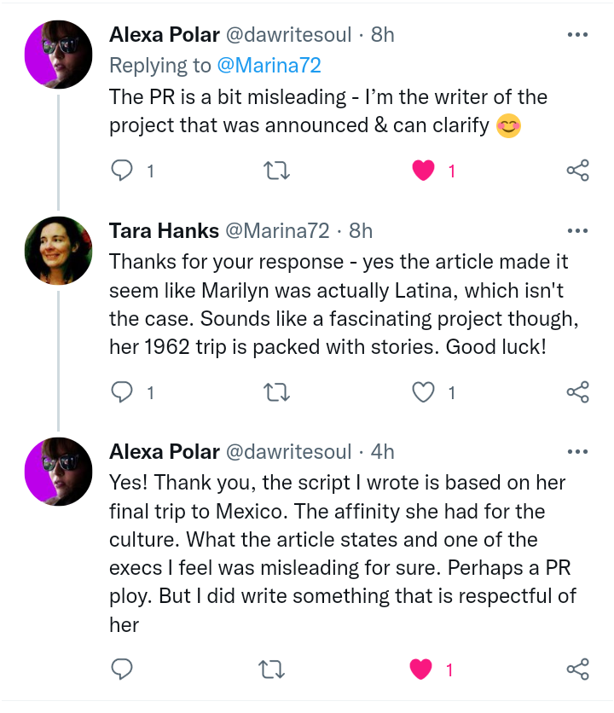View Alexa Polar's avatar on first tweet
614x713 pixels.
pos(58,55)
